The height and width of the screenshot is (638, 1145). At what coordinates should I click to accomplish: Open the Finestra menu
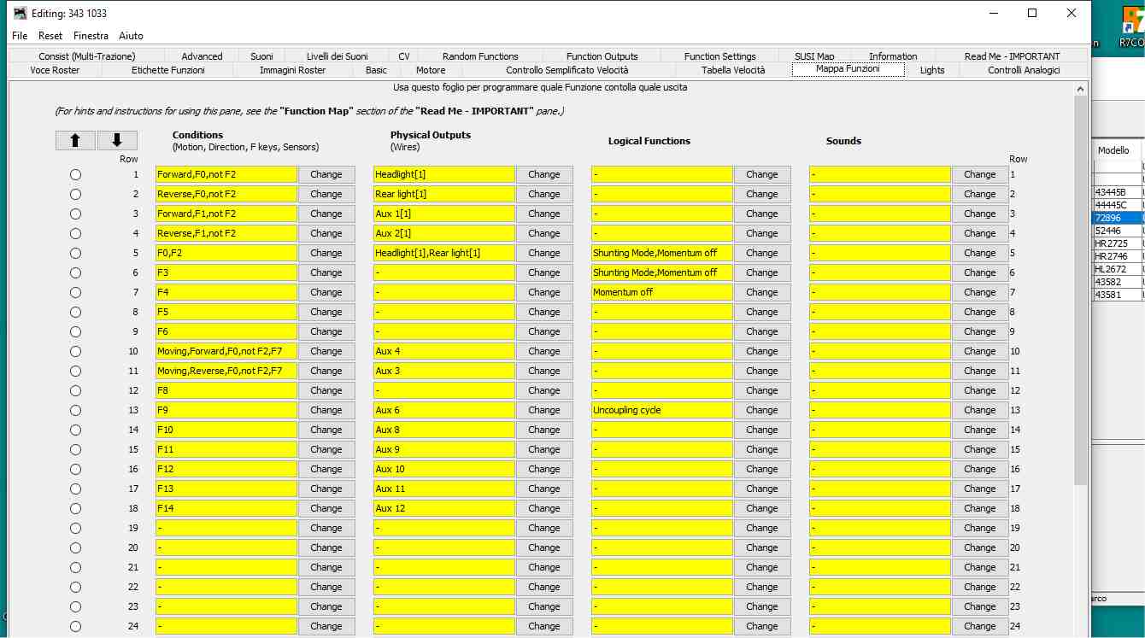(x=91, y=36)
